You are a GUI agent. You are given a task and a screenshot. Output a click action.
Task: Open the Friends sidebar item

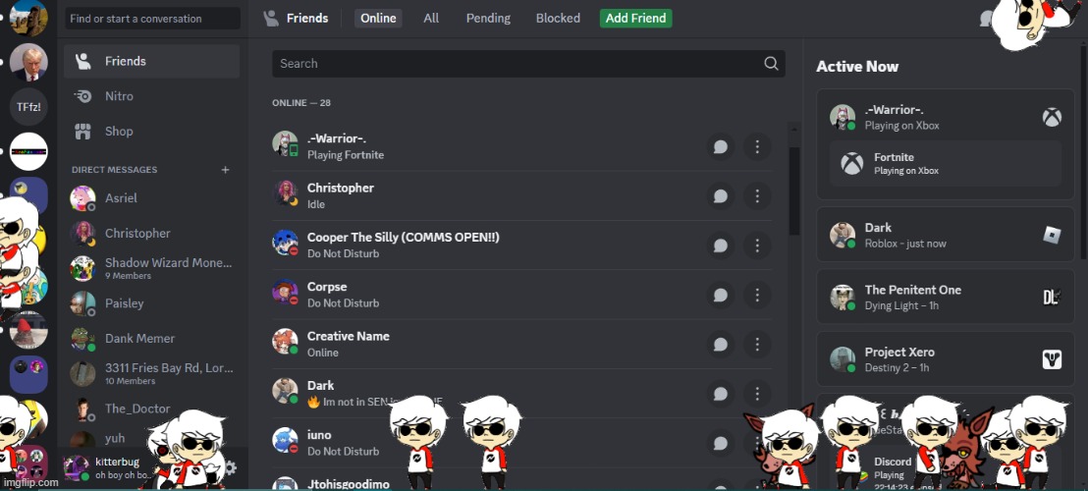(x=151, y=61)
